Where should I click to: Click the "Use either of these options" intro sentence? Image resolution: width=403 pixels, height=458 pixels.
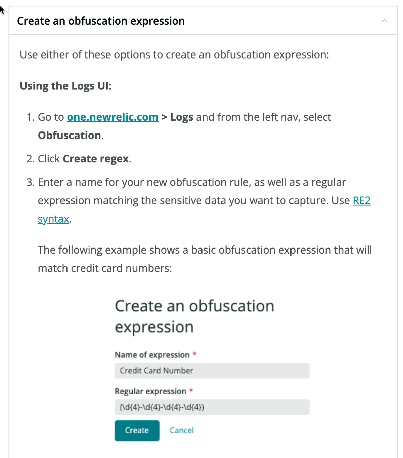pyautogui.click(x=174, y=54)
